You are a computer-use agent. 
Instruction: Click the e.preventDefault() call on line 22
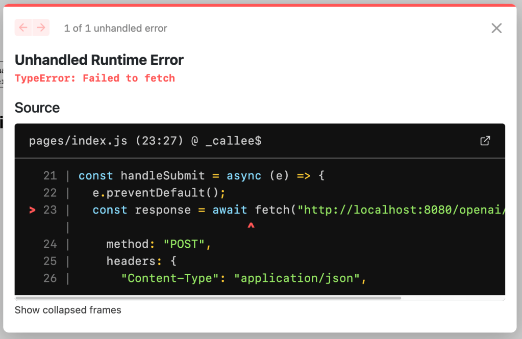[x=159, y=193]
